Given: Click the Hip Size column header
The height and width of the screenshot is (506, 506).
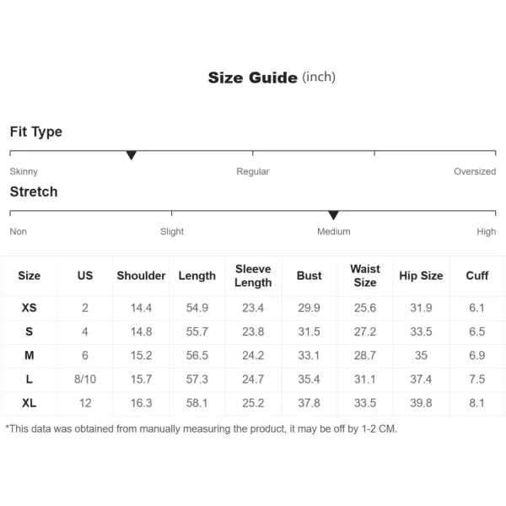Looking at the screenshot, I should tap(421, 276).
